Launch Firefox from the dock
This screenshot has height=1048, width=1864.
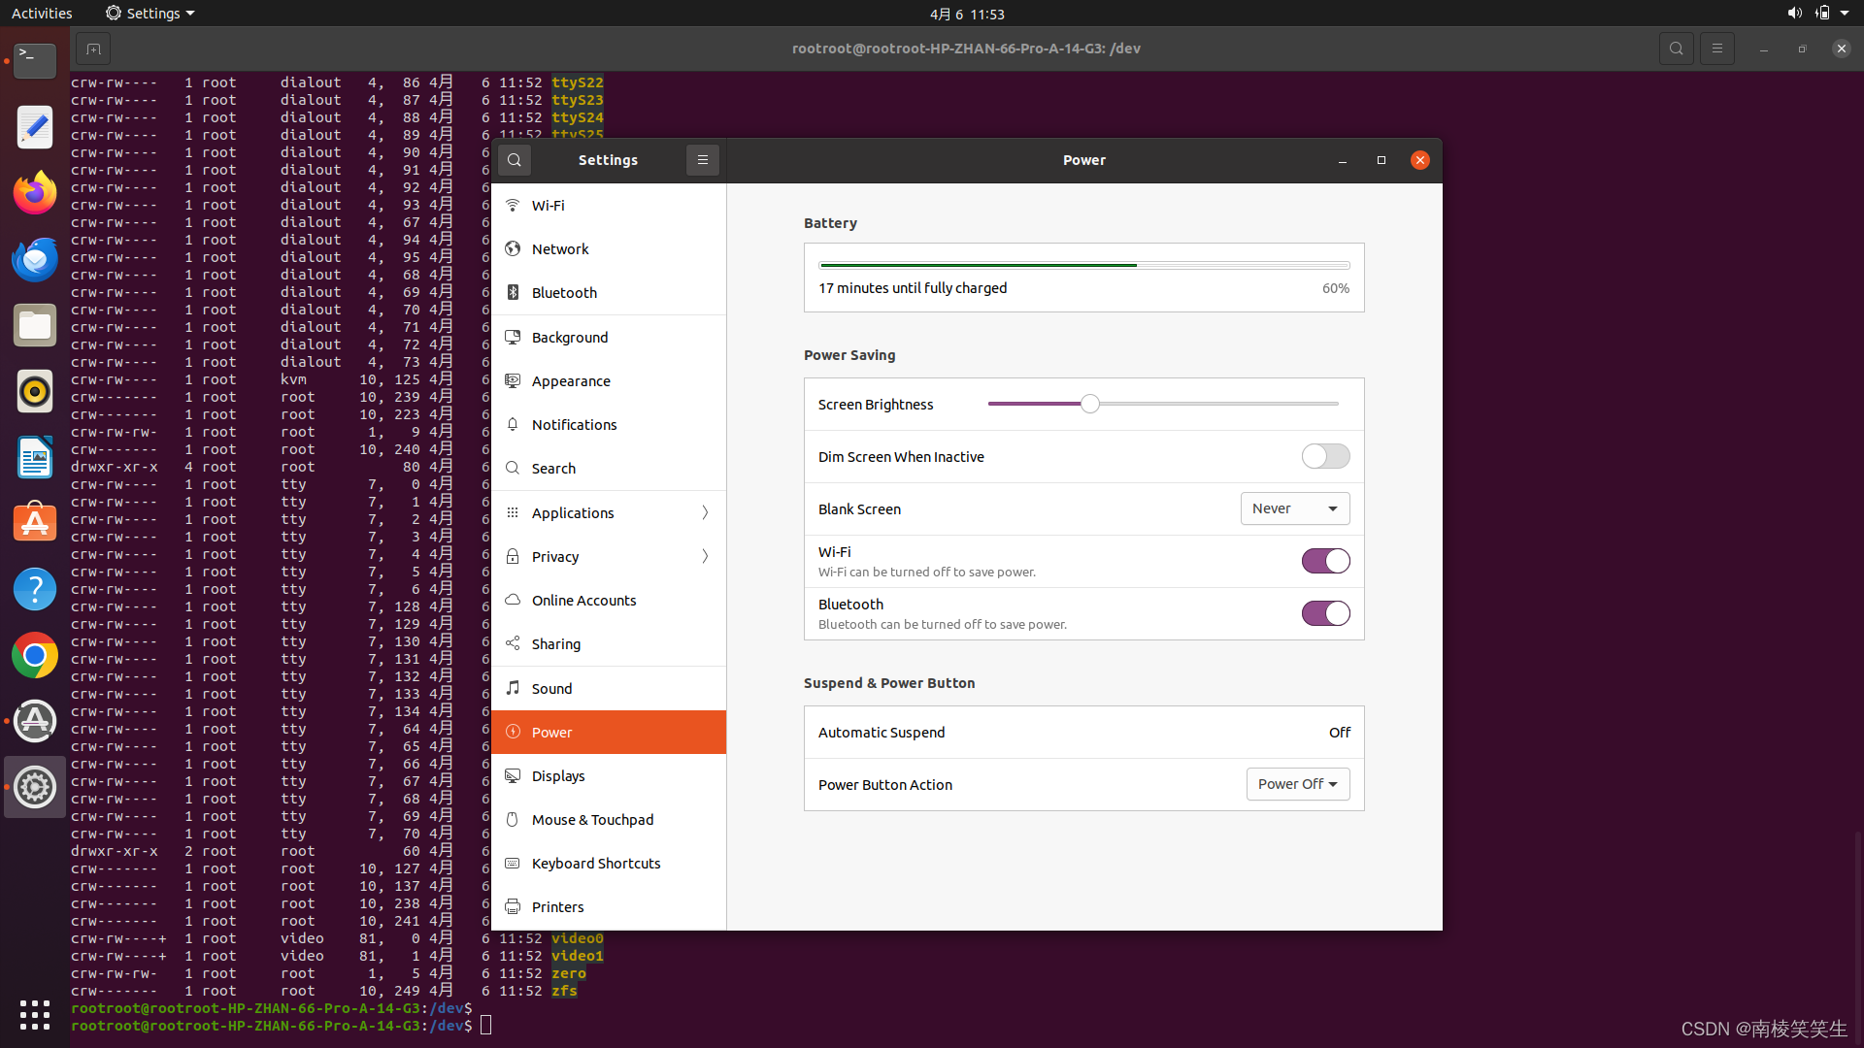click(35, 193)
